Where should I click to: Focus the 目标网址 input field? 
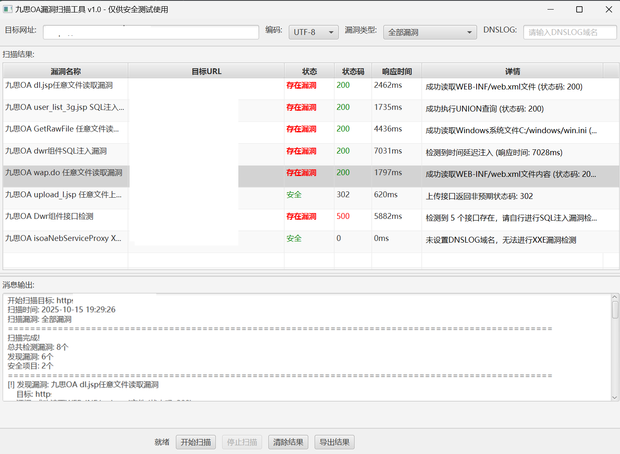tap(151, 32)
